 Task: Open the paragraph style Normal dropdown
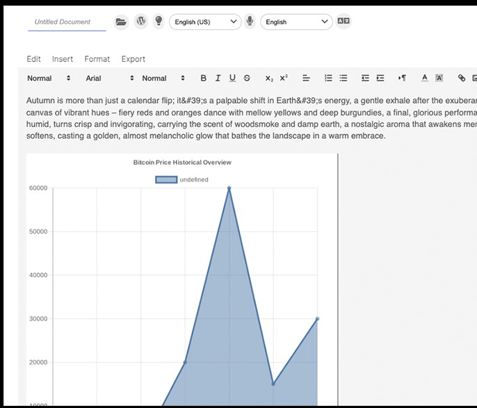click(x=49, y=78)
